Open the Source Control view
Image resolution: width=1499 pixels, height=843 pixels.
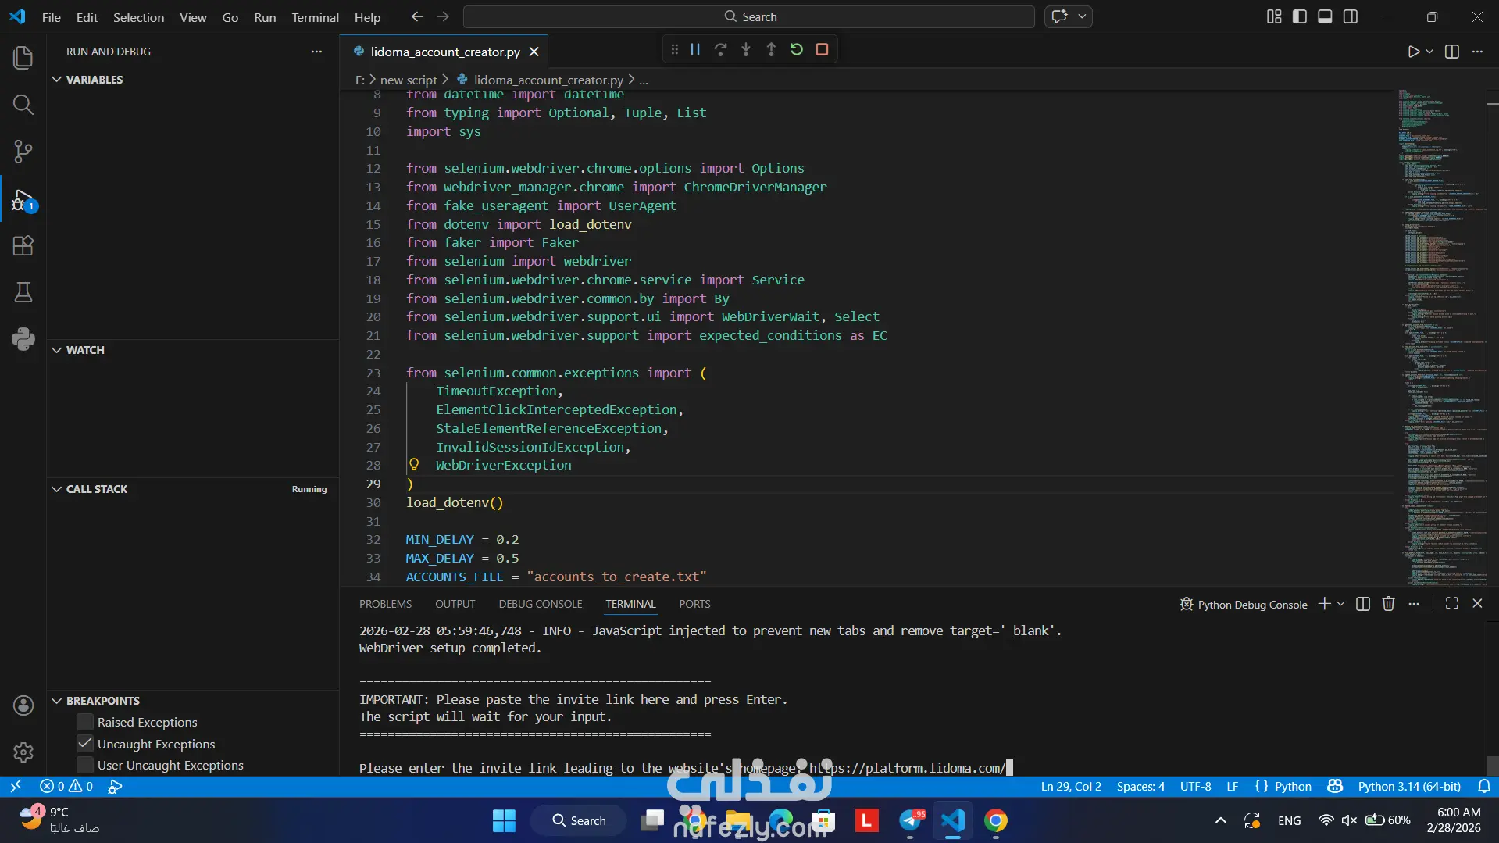click(23, 152)
